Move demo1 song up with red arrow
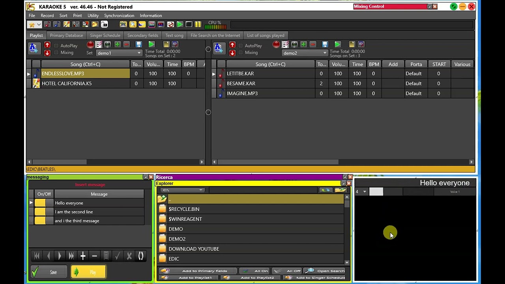The height and width of the screenshot is (284, 505). click(47, 45)
